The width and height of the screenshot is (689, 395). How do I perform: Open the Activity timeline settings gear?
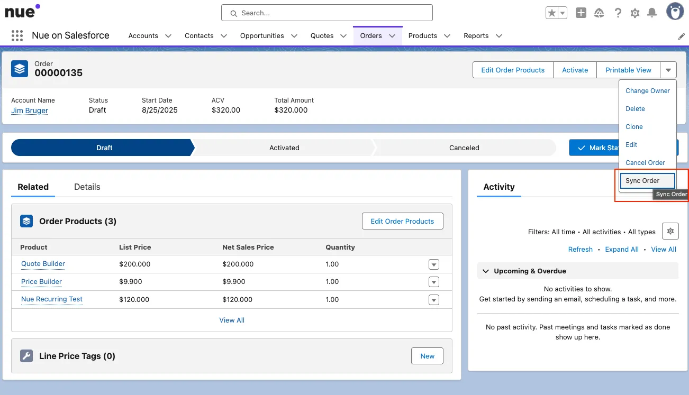click(670, 231)
